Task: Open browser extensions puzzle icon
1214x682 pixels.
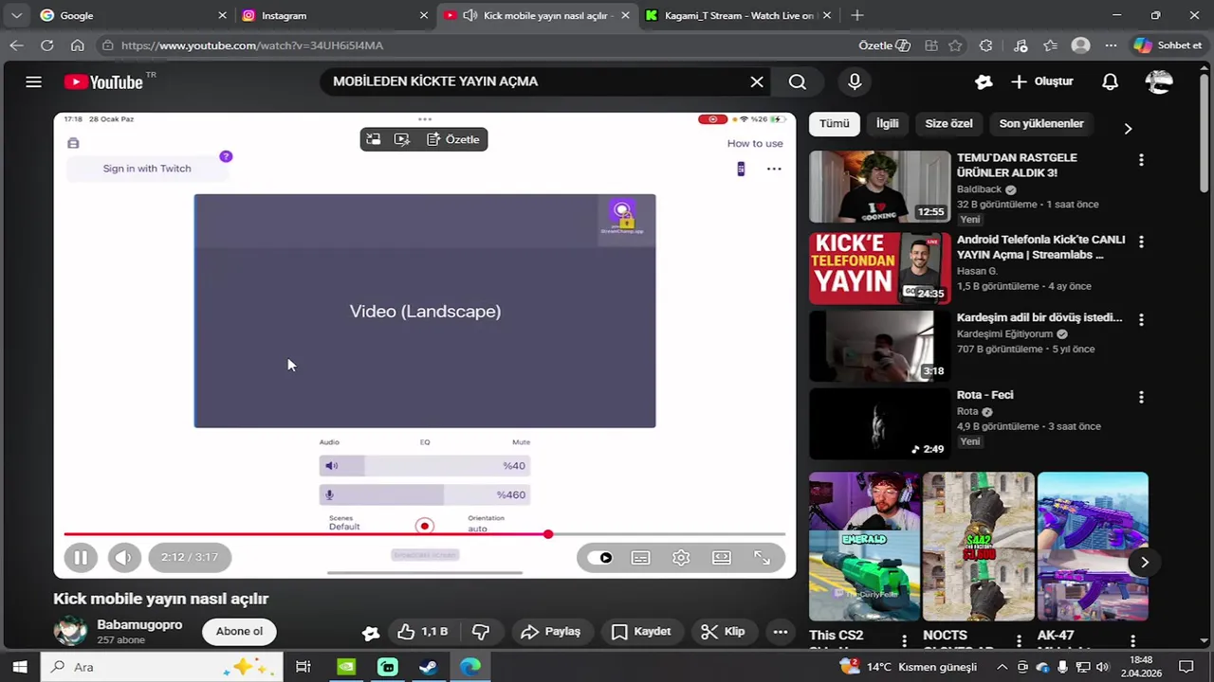Action: tap(985, 45)
